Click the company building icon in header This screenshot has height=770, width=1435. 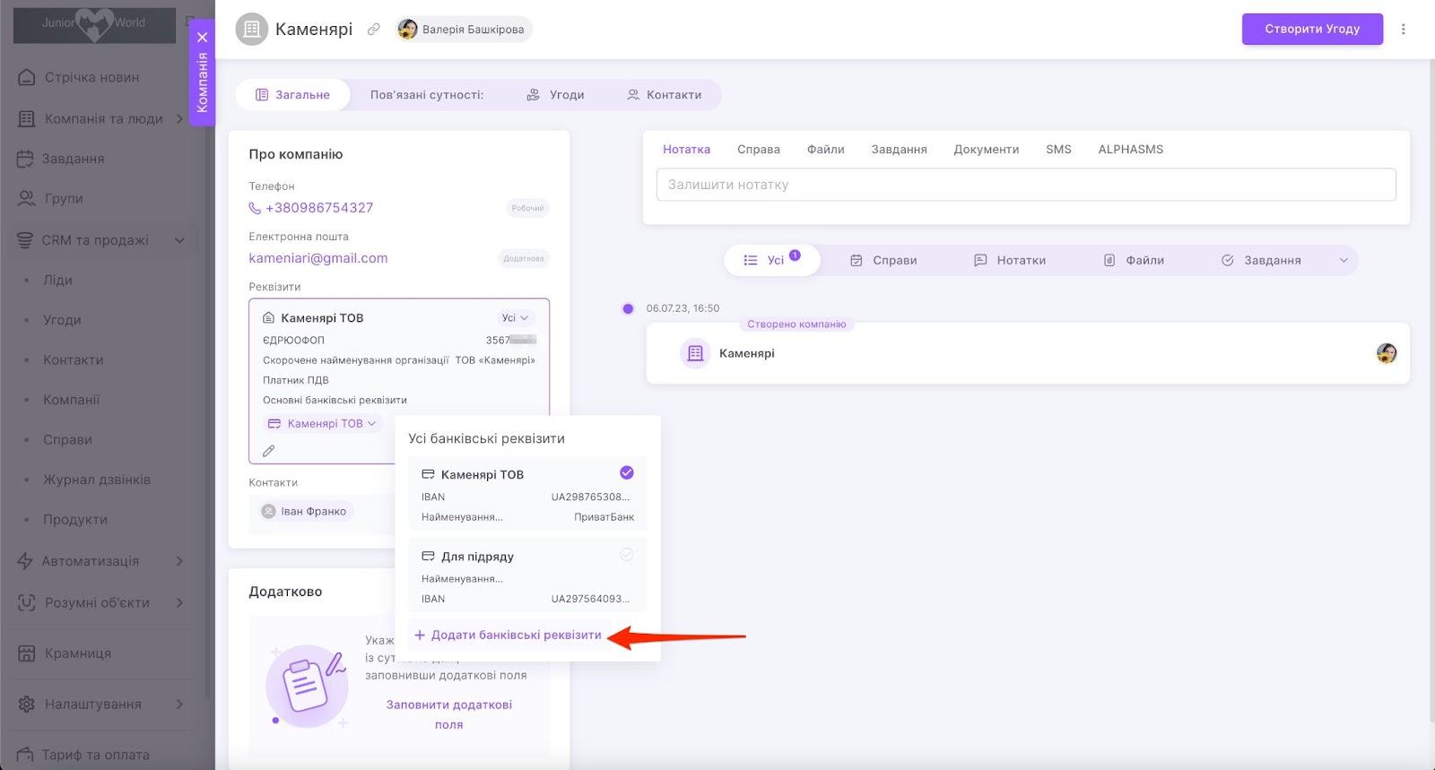point(252,30)
